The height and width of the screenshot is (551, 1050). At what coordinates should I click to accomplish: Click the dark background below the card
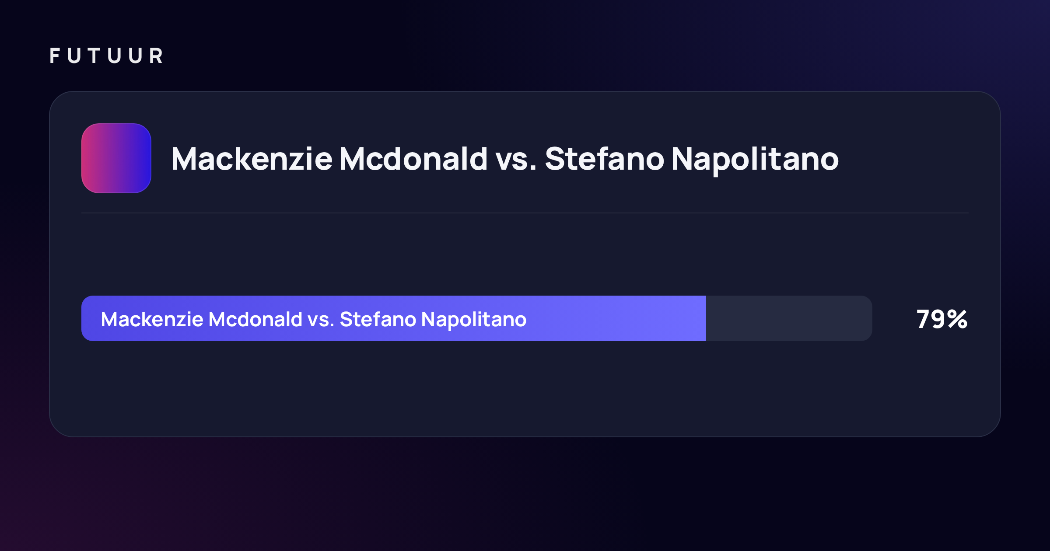525,494
